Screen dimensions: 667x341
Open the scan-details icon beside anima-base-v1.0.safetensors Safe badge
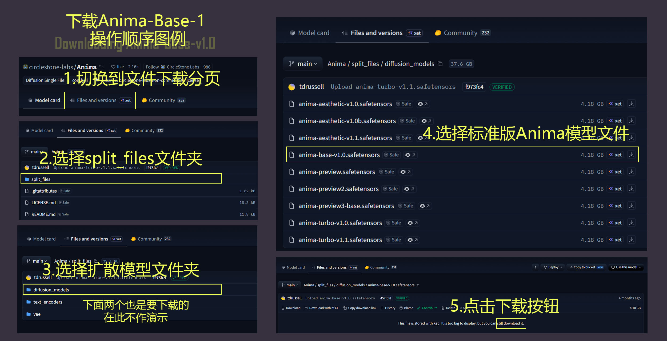point(410,155)
